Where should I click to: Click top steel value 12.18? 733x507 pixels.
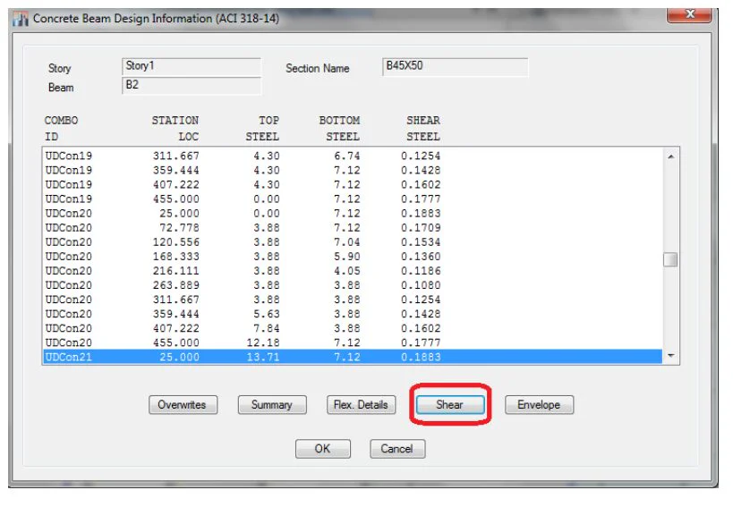click(263, 342)
